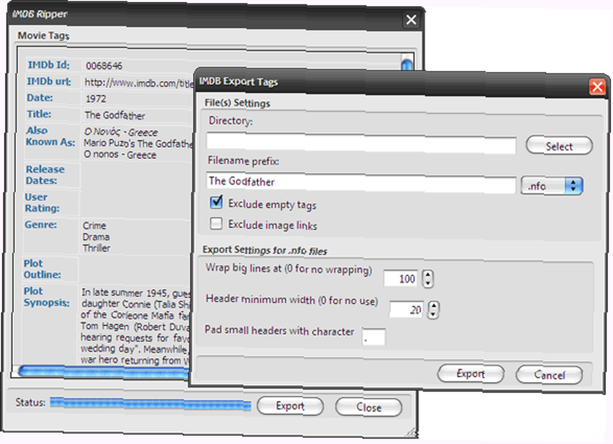Close the IMDB Ripper window
The image size is (613, 444).
tap(411, 20)
